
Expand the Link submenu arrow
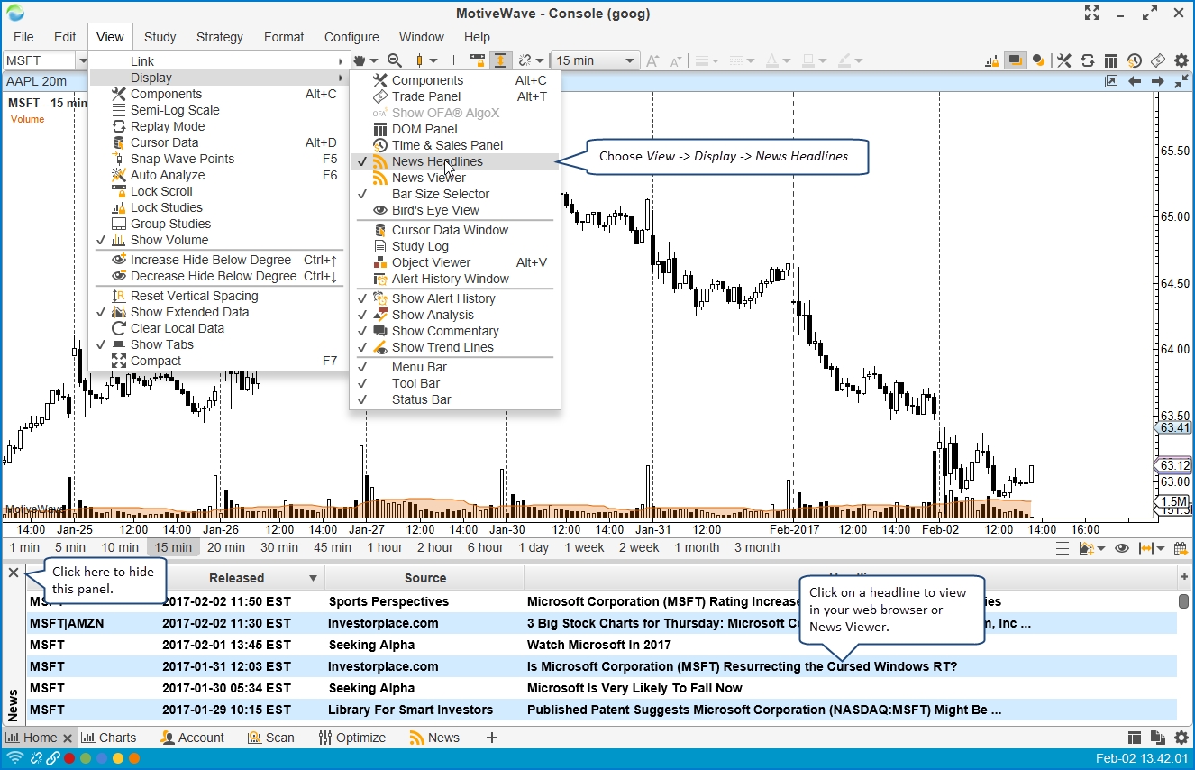point(341,61)
